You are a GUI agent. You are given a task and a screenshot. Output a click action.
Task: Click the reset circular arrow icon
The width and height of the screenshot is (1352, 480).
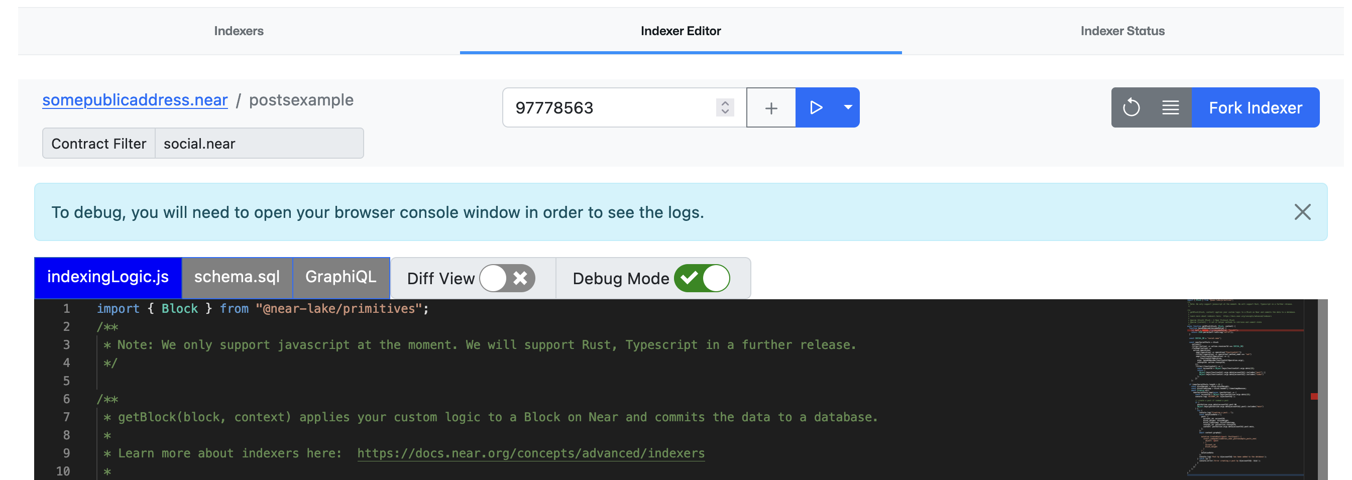[x=1131, y=107]
